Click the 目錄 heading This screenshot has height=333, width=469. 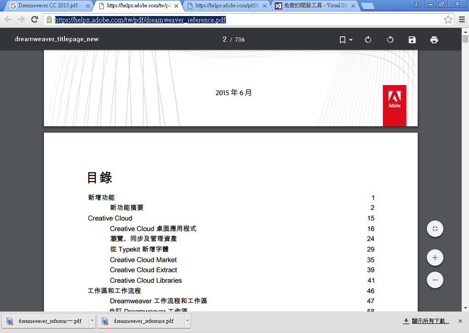[x=99, y=177]
